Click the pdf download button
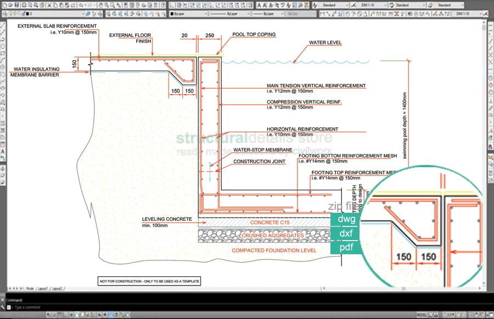This screenshot has width=494, height=319. point(346,247)
